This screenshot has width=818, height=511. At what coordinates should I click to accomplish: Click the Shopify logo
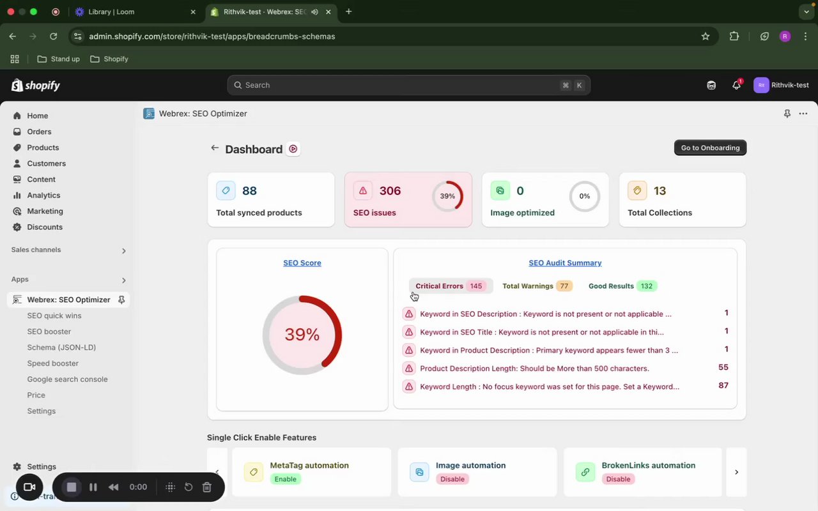coord(36,85)
